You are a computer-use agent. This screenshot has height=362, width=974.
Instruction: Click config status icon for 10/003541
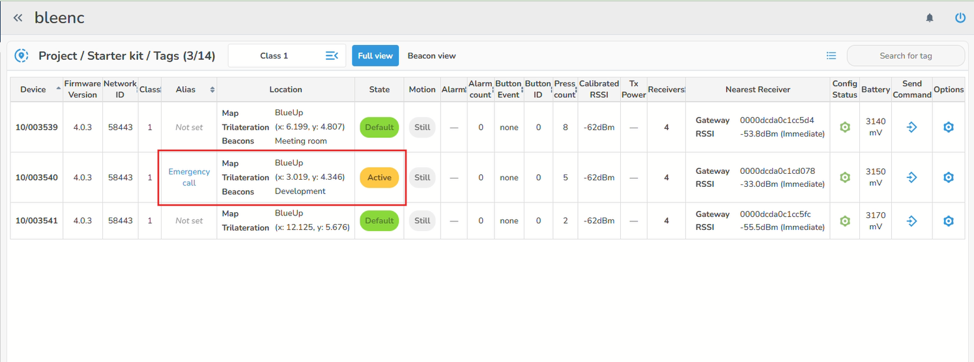844,221
